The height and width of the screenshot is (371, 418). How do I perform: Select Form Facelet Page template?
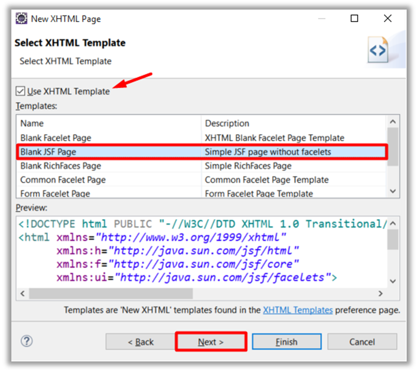pyautogui.click(x=55, y=193)
